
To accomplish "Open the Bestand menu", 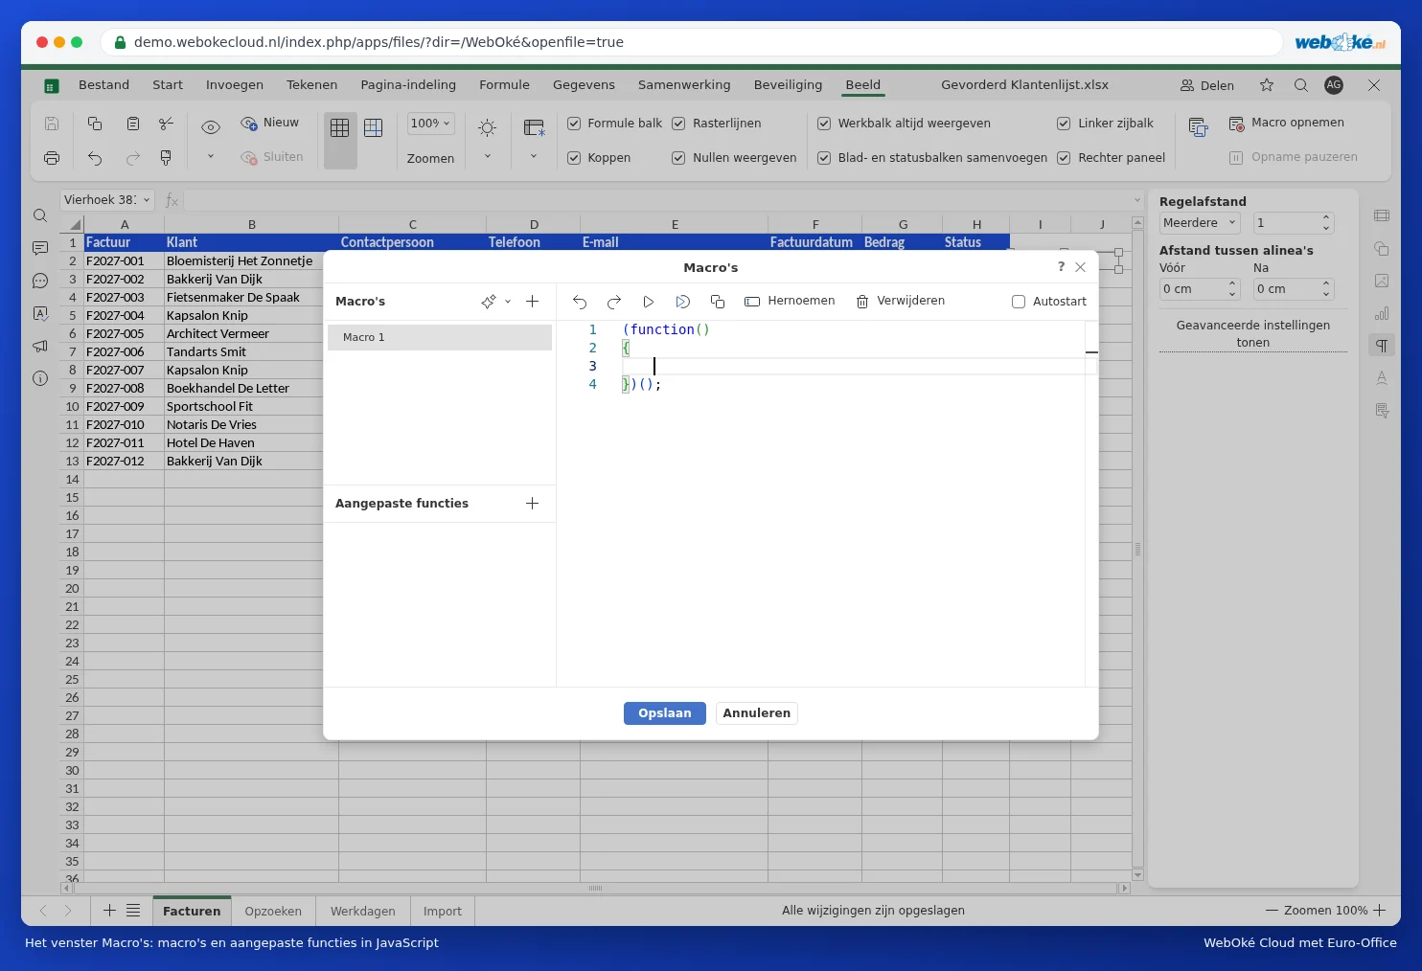I will click(103, 85).
